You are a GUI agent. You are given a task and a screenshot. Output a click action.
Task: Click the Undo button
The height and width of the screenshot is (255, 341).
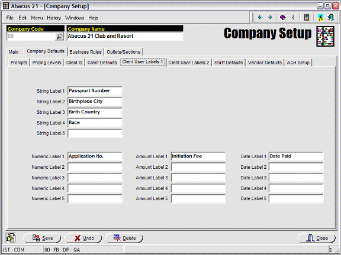[83, 238]
